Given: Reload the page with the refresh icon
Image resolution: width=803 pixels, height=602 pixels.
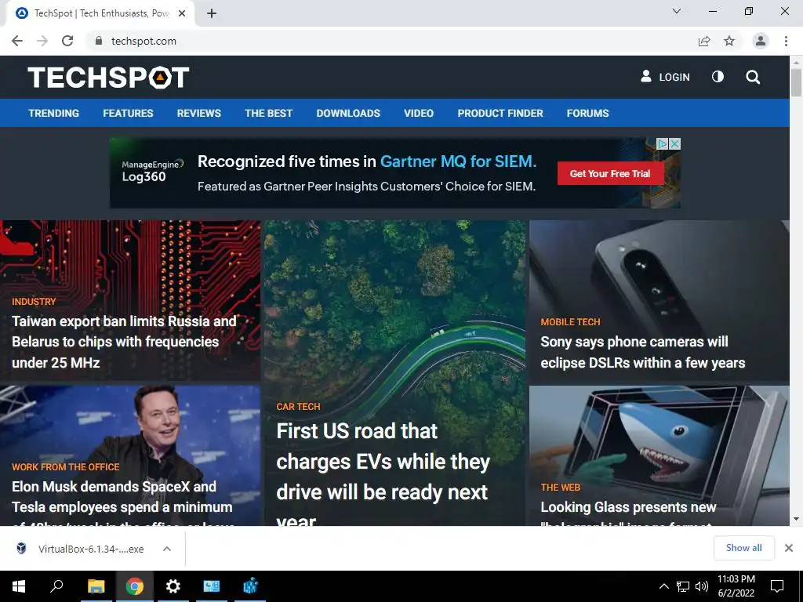Looking at the screenshot, I should pyautogui.click(x=67, y=41).
